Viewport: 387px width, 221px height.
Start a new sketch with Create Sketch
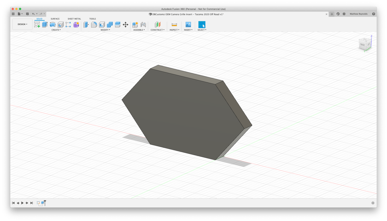[x=37, y=24]
